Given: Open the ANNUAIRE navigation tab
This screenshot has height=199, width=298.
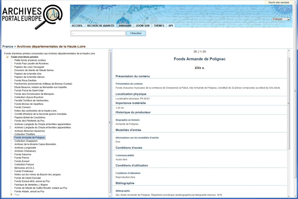Looking at the screenshot, I should coord(125,26).
